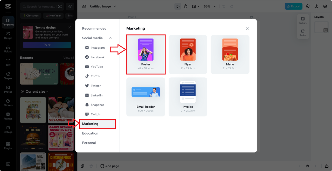Select the Christmas template tag
Viewport: 332px width, 171px height.
click(30, 16)
